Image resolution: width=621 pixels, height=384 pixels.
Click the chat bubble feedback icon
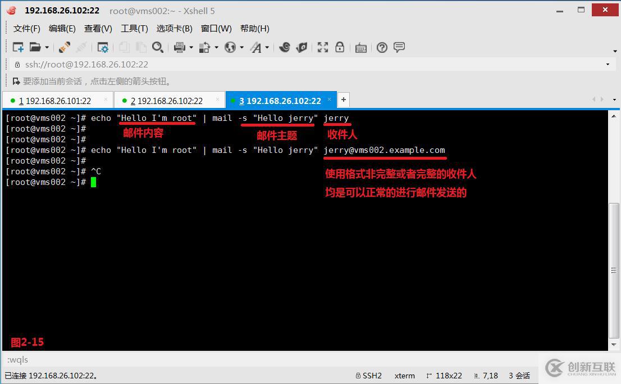tap(399, 47)
